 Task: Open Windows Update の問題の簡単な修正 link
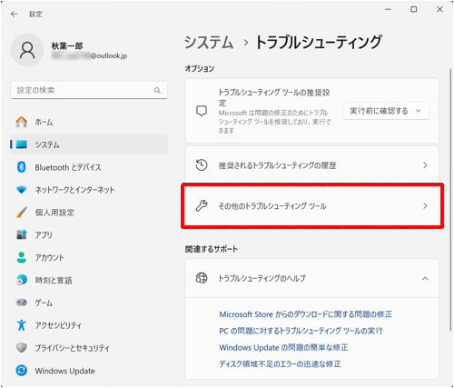[x=283, y=347]
